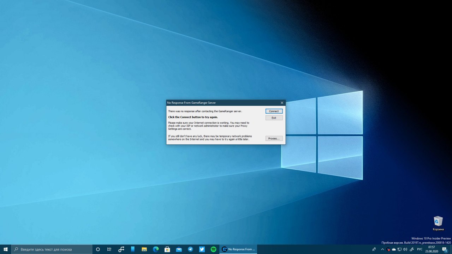Open Twitter from the taskbar
The image size is (452, 254).
(202, 249)
